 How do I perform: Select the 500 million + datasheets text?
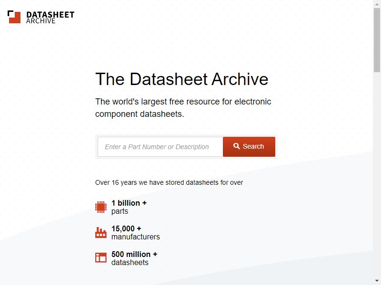pyautogui.click(x=134, y=258)
